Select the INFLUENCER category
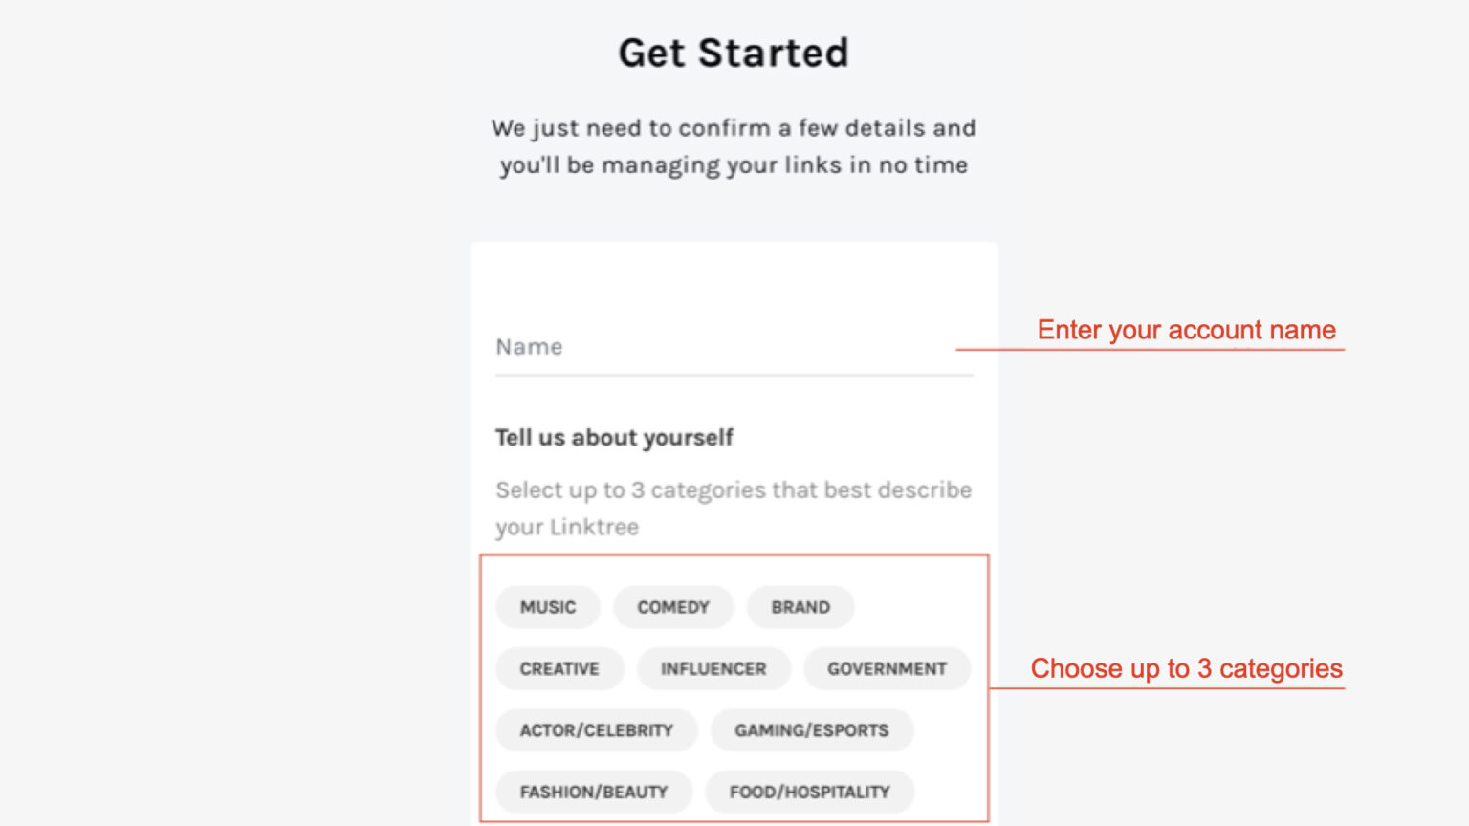The height and width of the screenshot is (826, 1469). click(x=713, y=668)
